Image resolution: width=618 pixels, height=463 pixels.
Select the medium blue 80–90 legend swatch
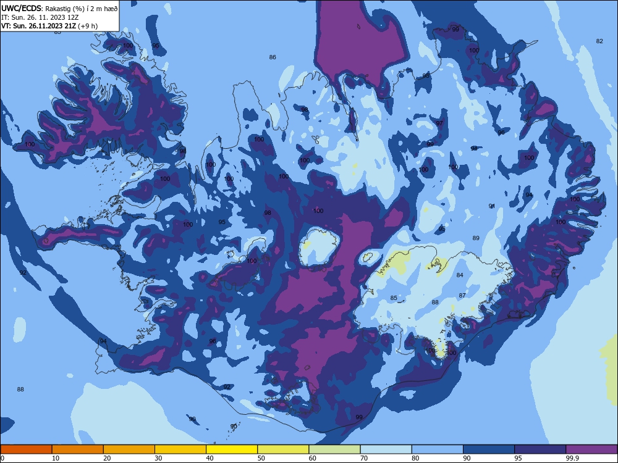click(x=438, y=449)
